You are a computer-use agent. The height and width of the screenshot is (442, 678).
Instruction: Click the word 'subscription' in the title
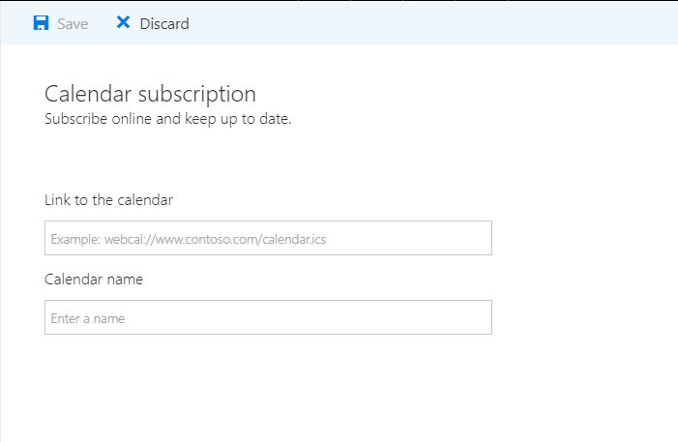pyautogui.click(x=196, y=95)
